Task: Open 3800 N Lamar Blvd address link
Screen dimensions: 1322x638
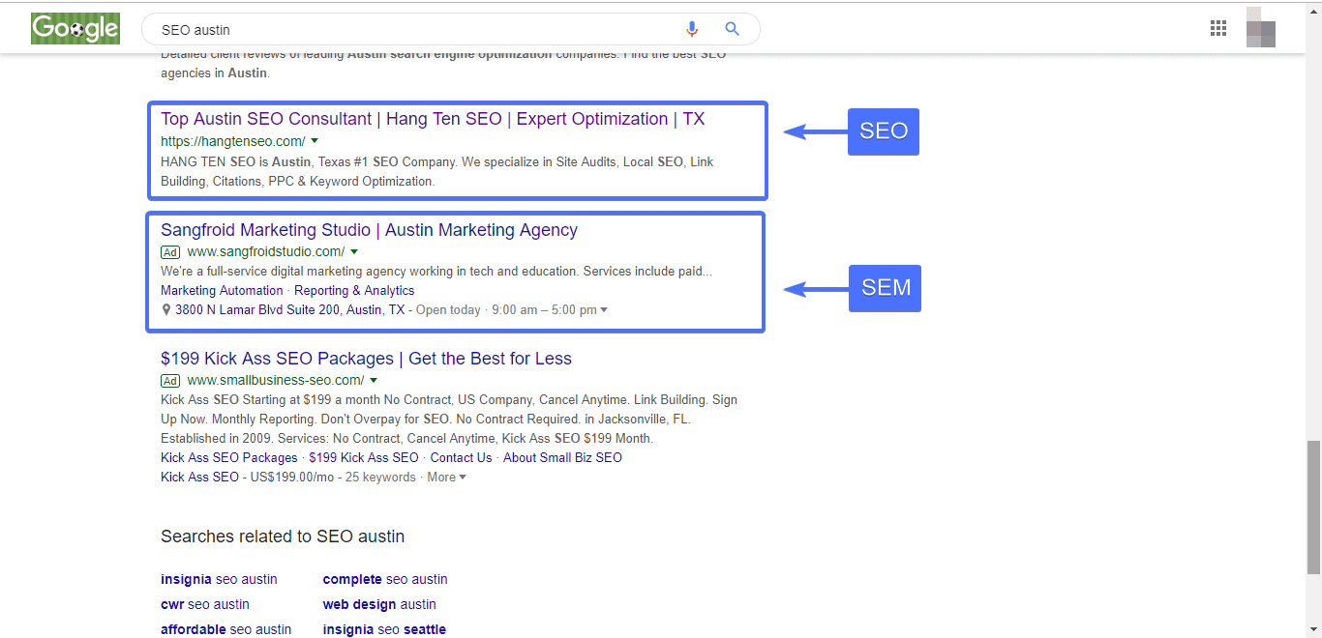Action: (290, 310)
